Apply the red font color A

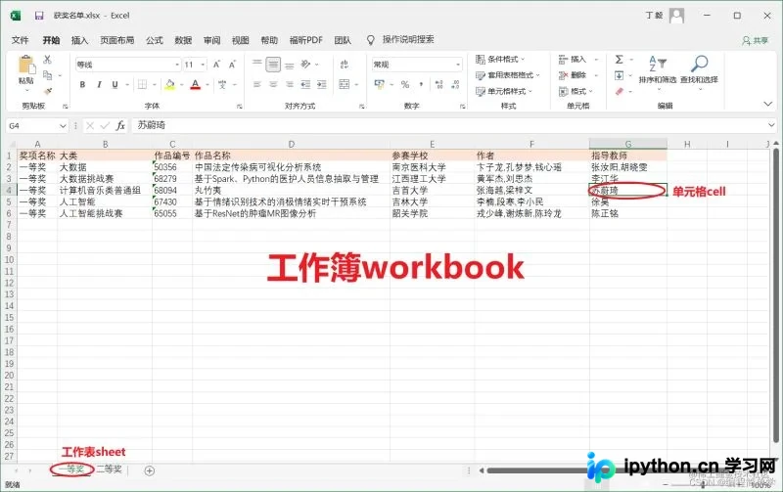pos(195,85)
